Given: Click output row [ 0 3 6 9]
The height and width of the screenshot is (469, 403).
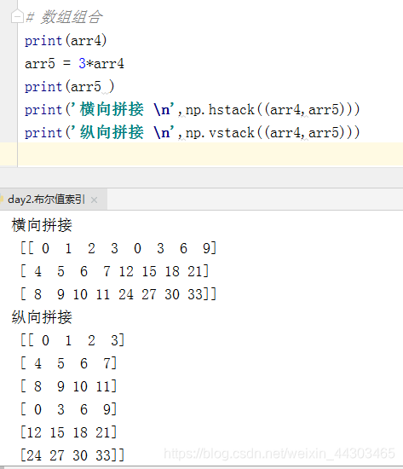Looking at the screenshot, I should [x=68, y=409].
